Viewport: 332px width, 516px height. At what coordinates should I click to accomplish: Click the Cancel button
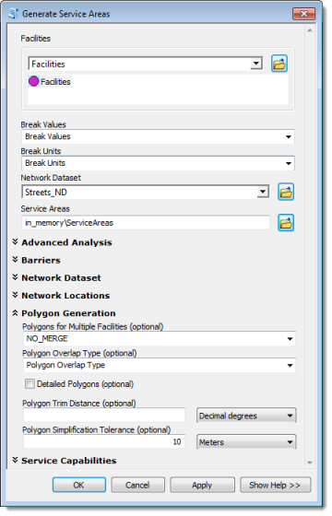(137, 485)
